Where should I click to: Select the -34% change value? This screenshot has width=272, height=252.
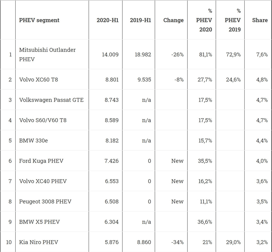177,242
